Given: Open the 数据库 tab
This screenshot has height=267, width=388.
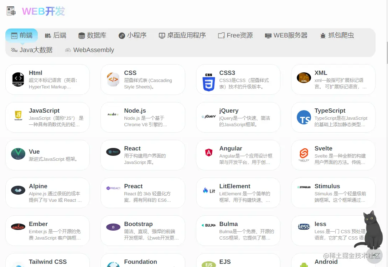Looking at the screenshot, I should 92,35.
